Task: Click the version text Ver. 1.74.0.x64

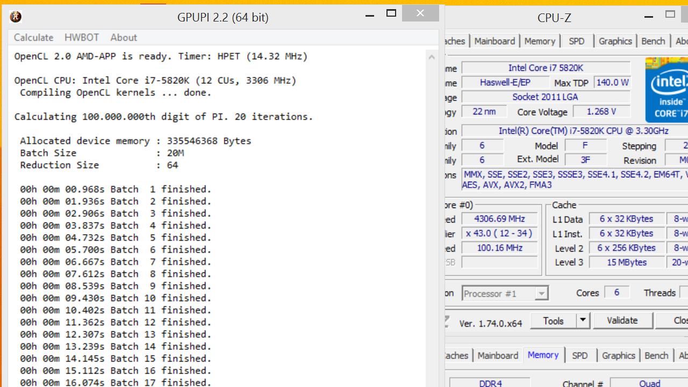Action: [490, 324]
